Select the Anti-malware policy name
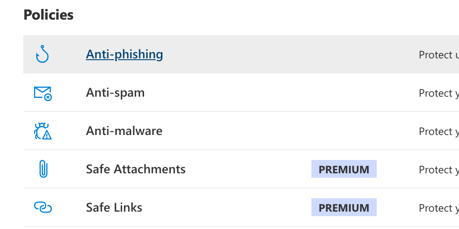 click(124, 131)
